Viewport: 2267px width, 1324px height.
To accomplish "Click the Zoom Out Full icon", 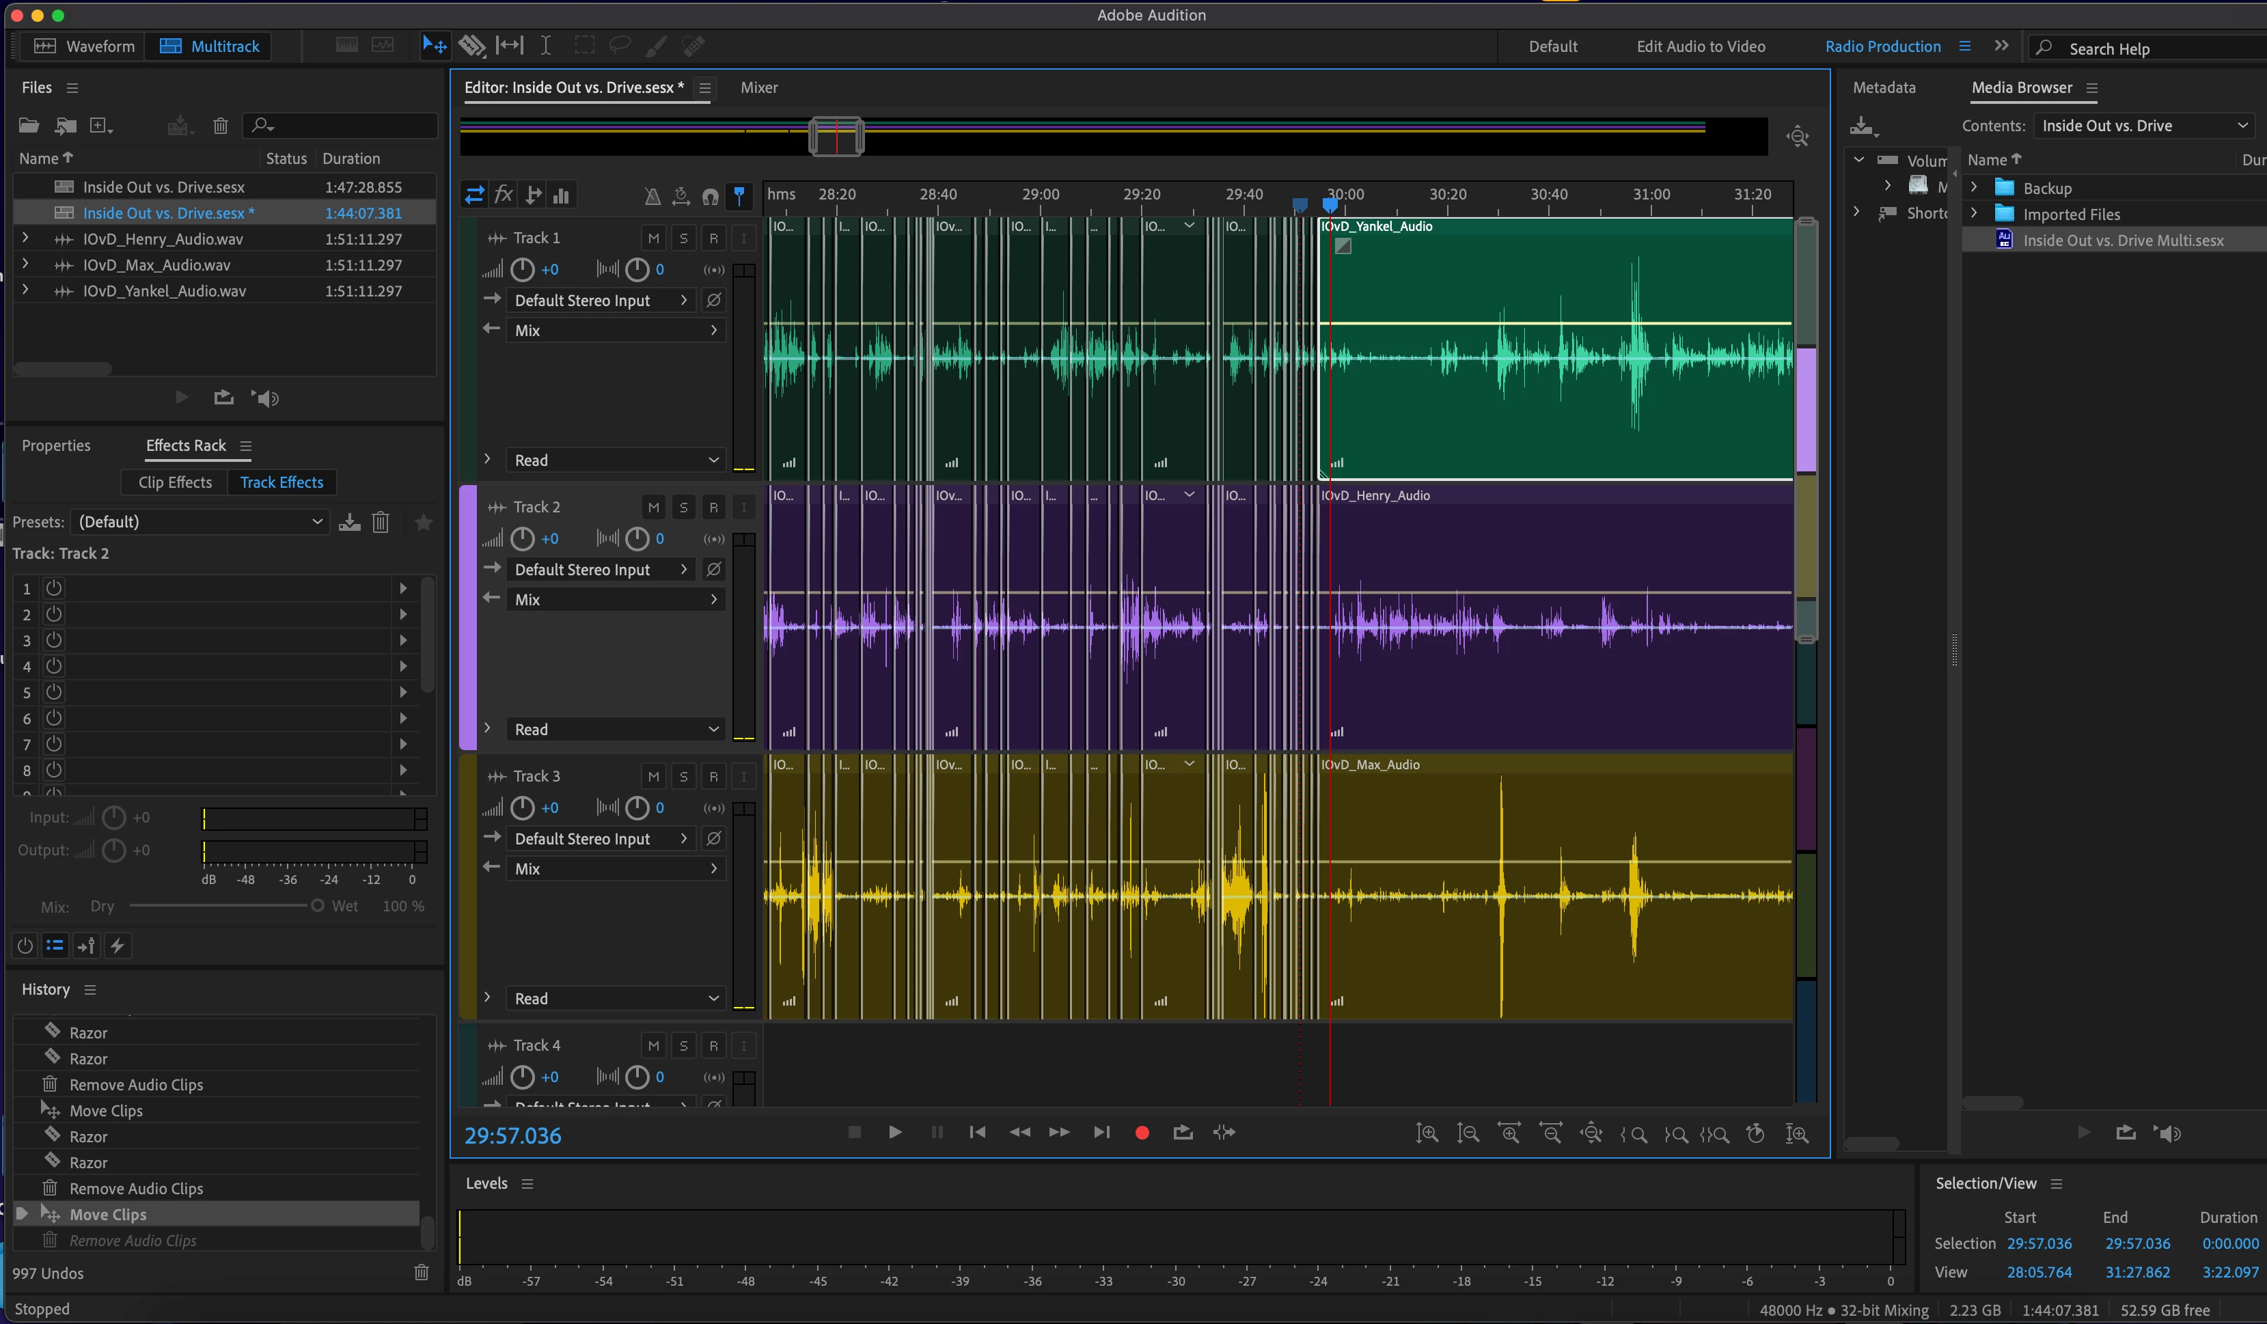I will [1591, 1133].
